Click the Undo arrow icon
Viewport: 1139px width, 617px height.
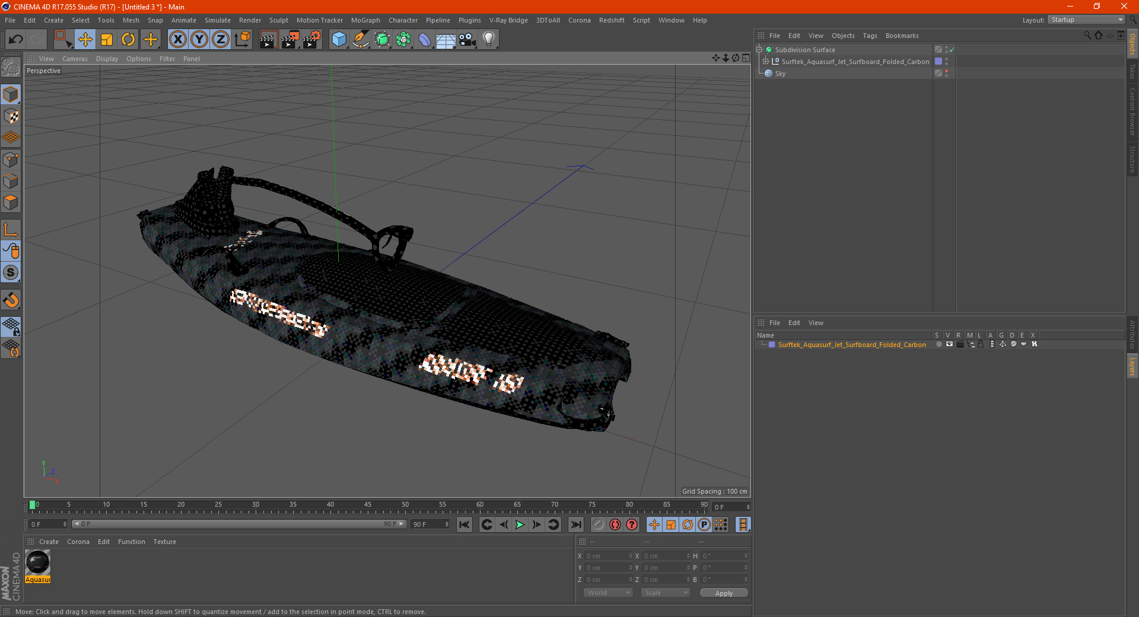16,40
